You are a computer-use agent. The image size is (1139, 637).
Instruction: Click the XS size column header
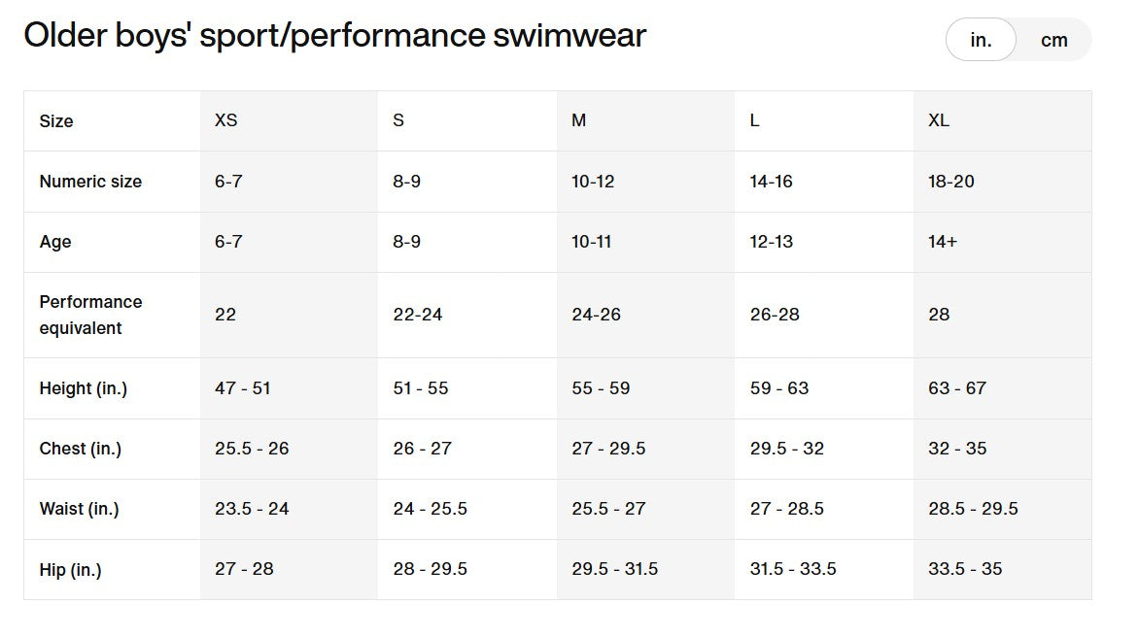coord(225,120)
